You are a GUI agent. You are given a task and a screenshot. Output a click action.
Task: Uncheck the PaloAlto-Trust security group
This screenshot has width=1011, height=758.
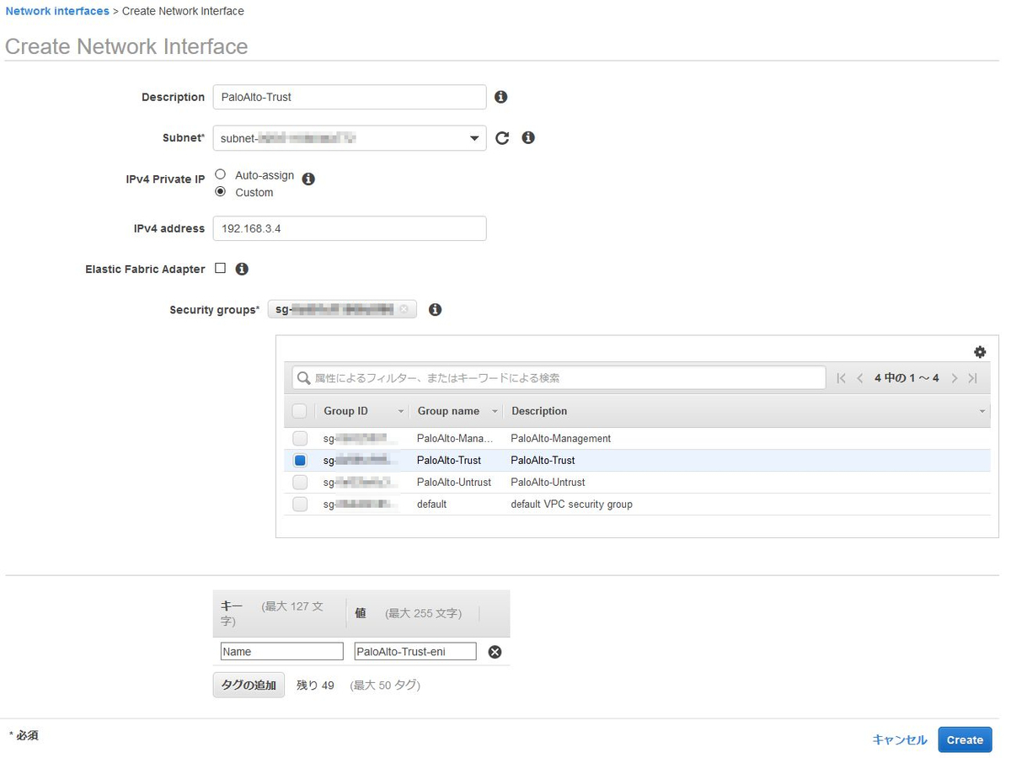pyautogui.click(x=300, y=461)
